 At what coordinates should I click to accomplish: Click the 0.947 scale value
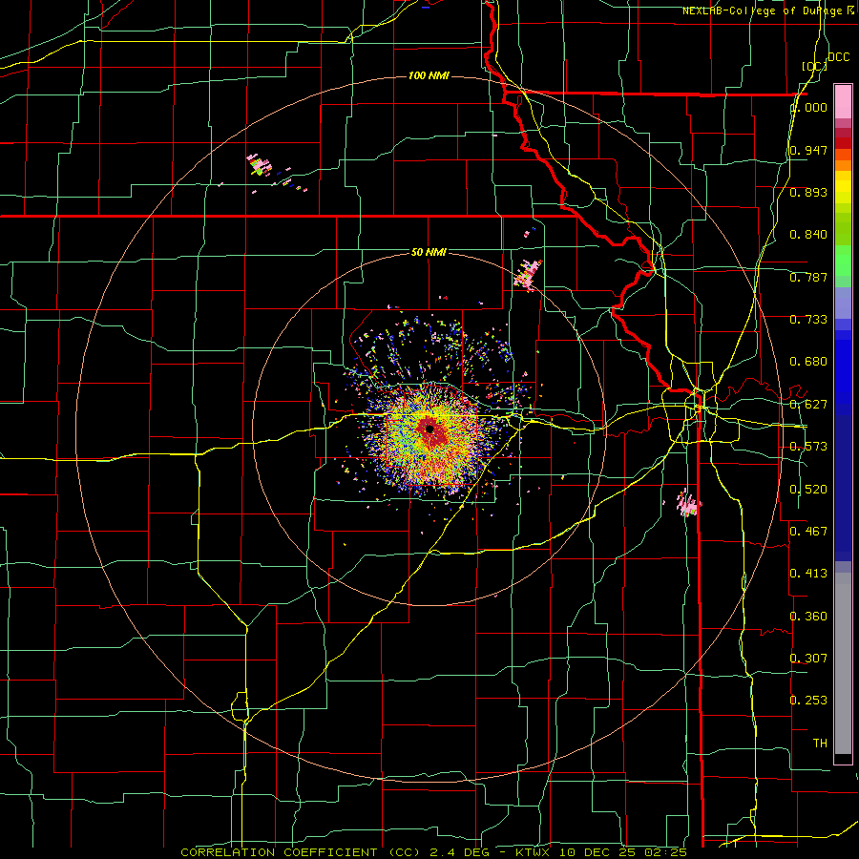[808, 150]
